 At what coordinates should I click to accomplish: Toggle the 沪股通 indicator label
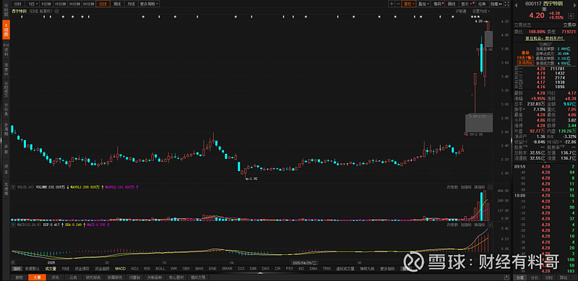(461, 11)
